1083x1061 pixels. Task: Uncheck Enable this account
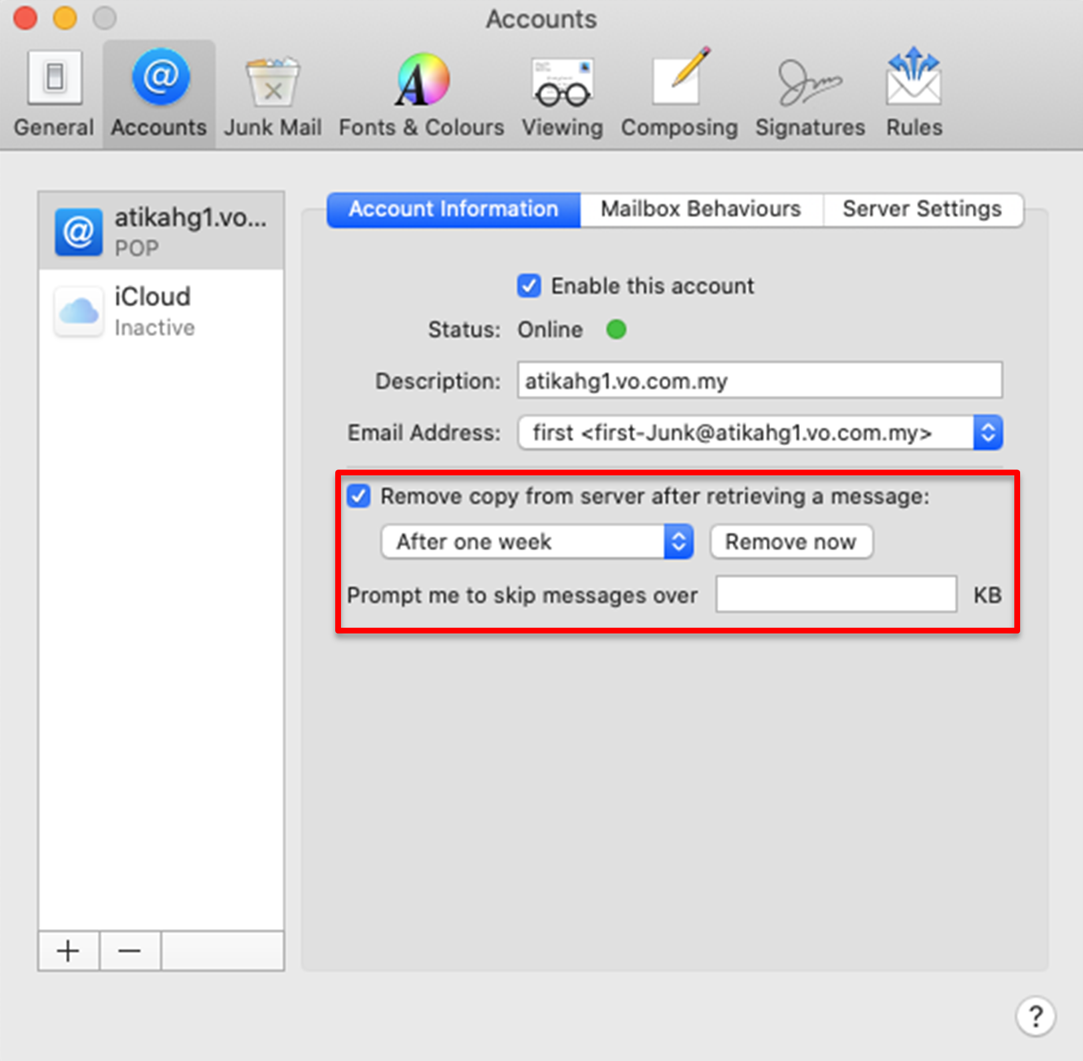[x=529, y=286]
